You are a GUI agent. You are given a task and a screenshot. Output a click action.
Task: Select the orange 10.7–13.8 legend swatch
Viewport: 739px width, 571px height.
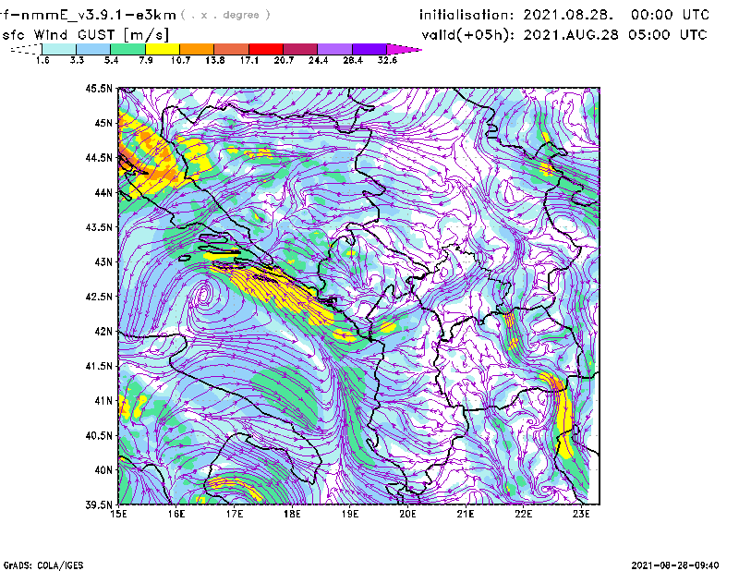tap(197, 49)
